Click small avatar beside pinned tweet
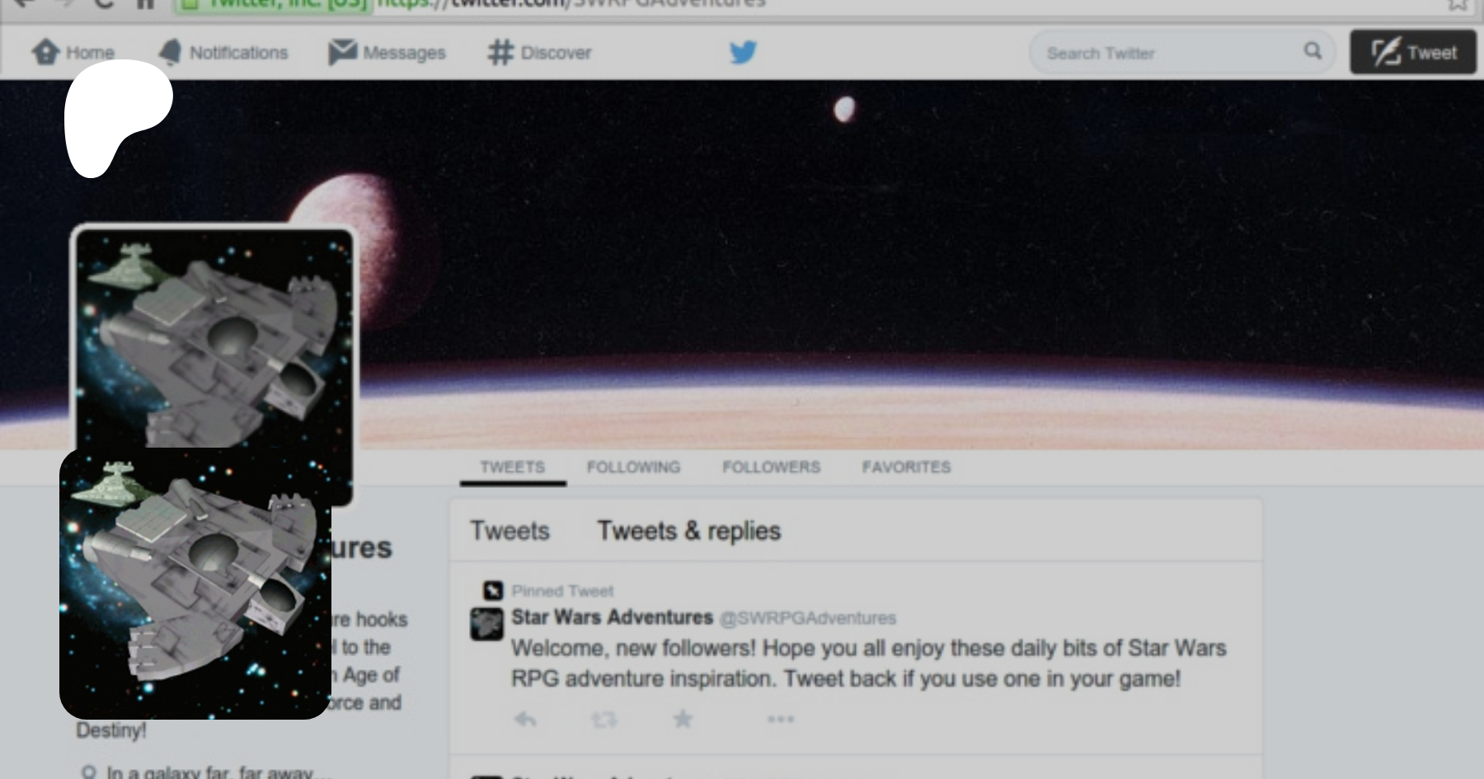 [x=486, y=624]
